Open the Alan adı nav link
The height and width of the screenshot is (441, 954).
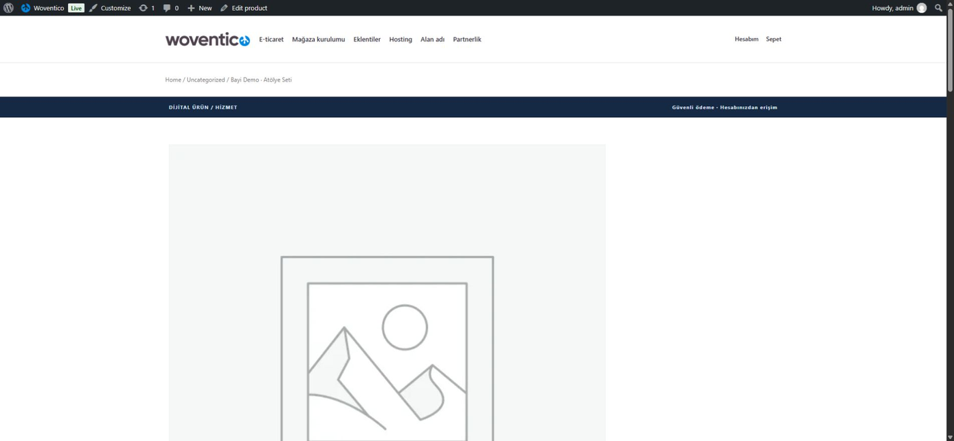pyautogui.click(x=432, y=39)
